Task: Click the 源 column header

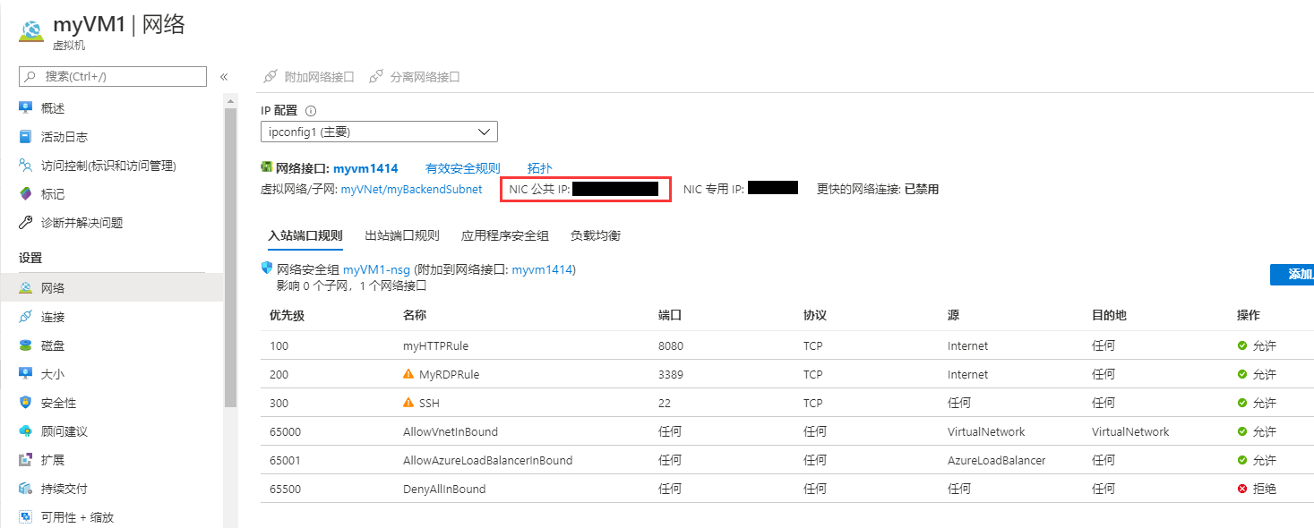Action: (x=954, y=315)
